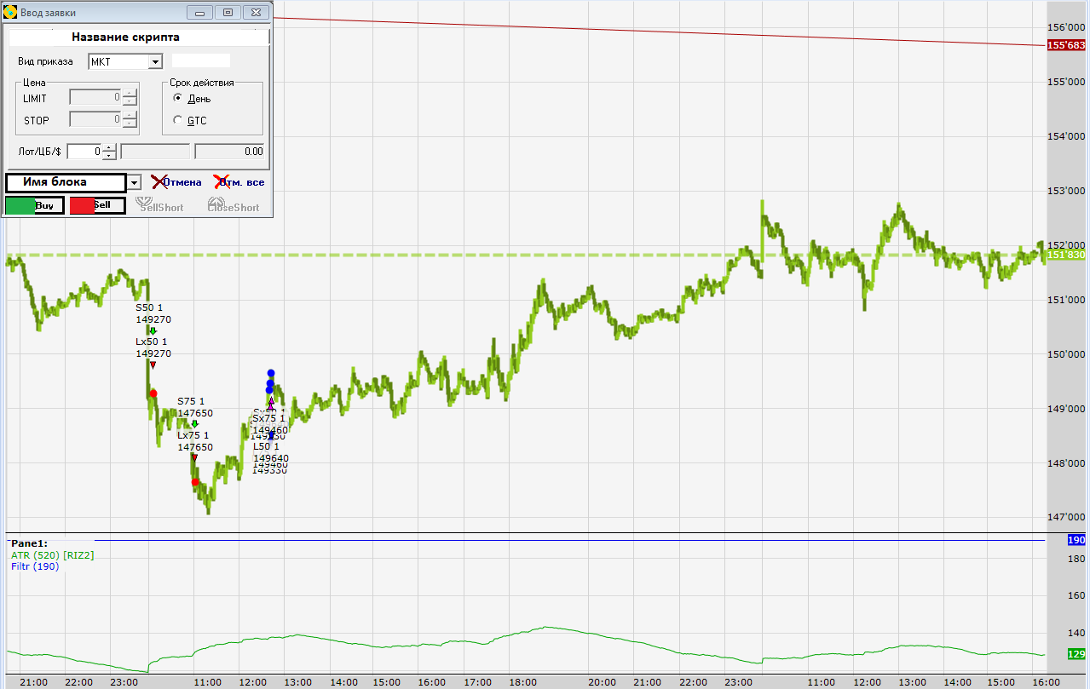Click the Лот/ЦБ/$ stepper arrows
The height and width of the screenshot is (689, 1090).
click(x=109, y=152)
